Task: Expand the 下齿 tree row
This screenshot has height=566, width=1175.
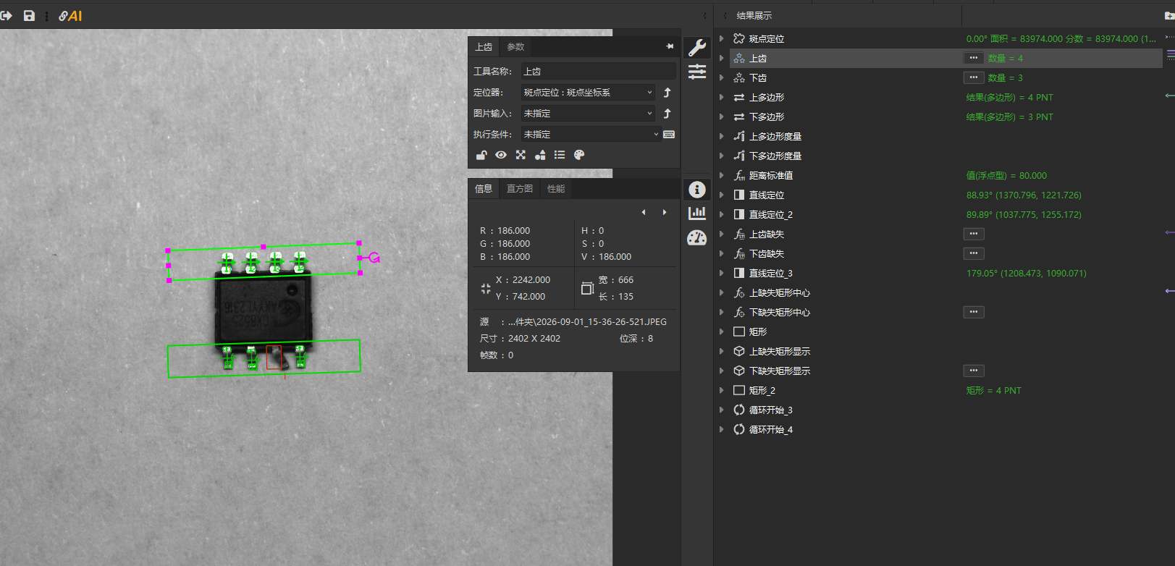Action: tap(721, 77)
